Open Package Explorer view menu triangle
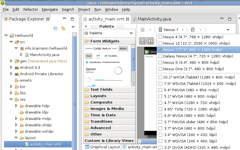This screenshot has height=150, width=240. [73, 27]
